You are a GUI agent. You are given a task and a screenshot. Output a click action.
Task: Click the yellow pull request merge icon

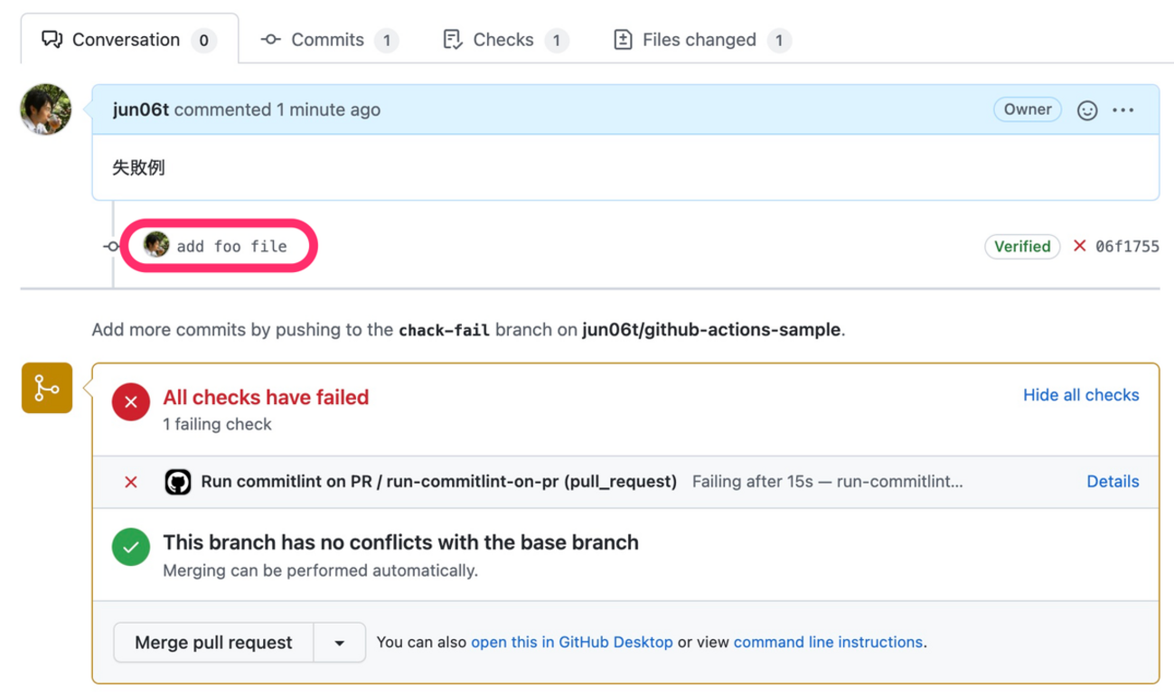click(46, 388)
